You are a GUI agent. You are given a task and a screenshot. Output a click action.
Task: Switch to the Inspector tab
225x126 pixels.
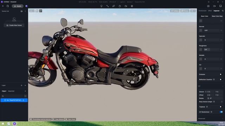tap(217, 11)
